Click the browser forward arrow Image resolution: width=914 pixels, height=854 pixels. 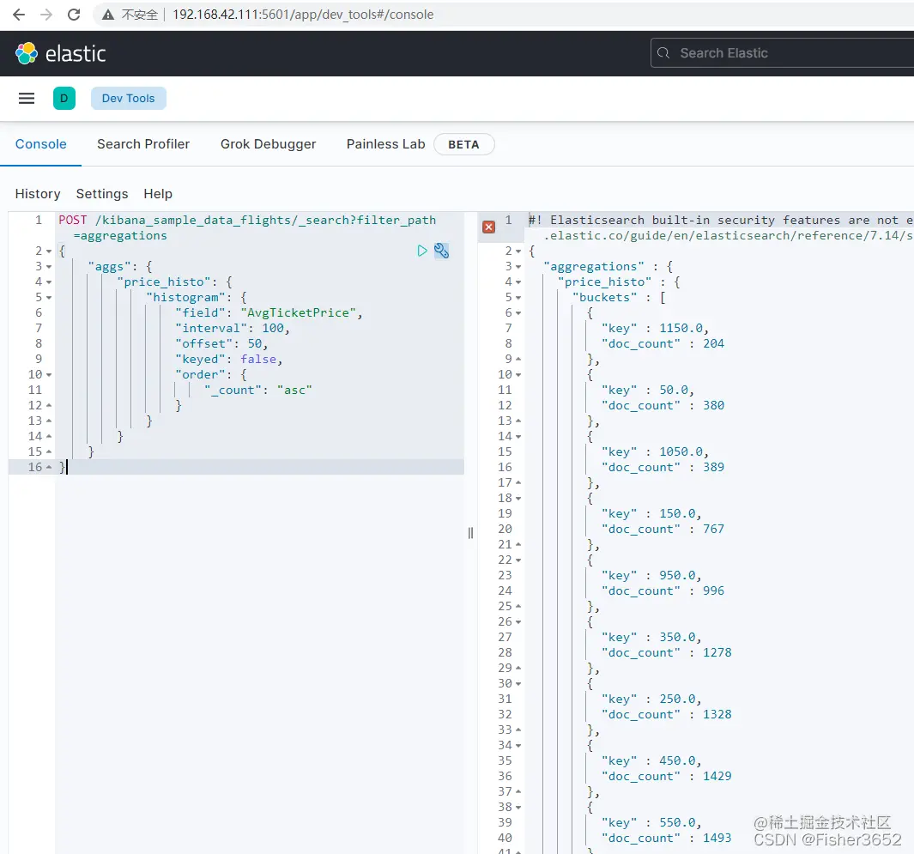click(46, 15)
